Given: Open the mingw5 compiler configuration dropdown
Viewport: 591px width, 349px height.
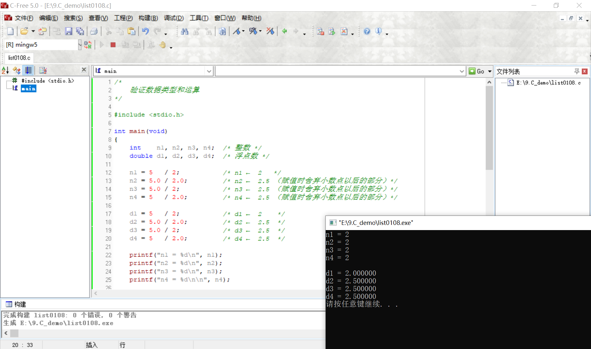Looking at the screenshot, I should (x=80, y=45).
